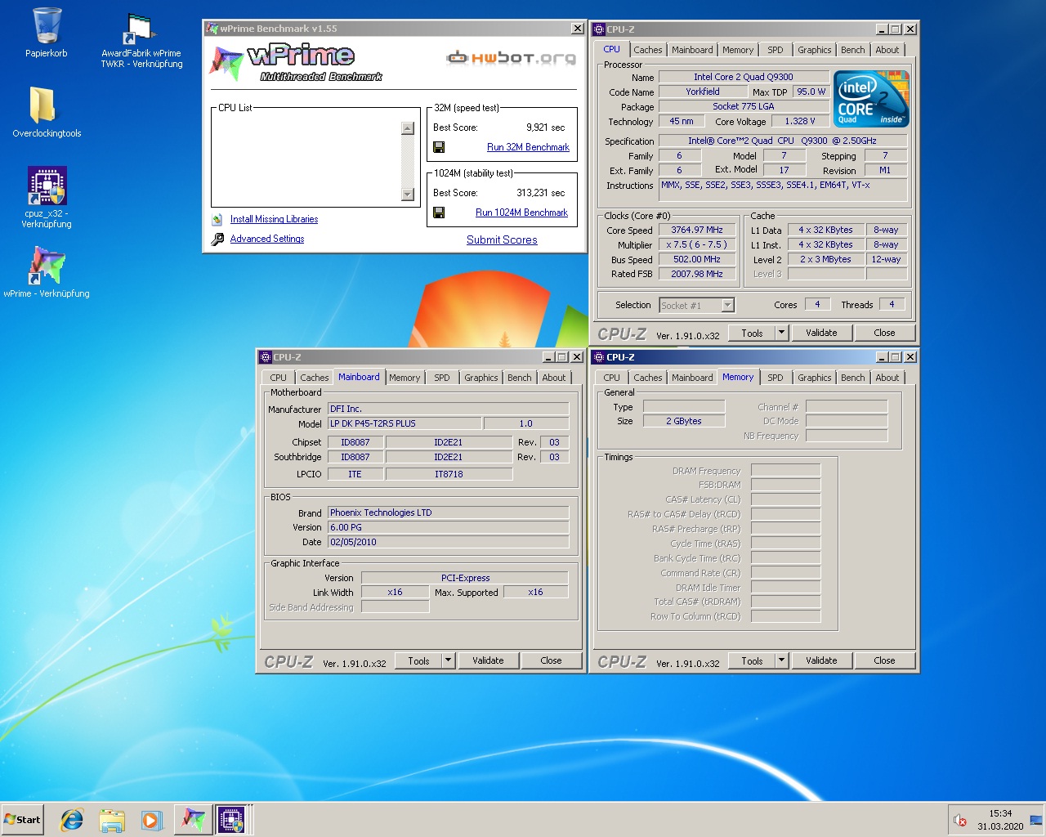Open the Bench tab in CPU window
This screenshot has height=837, width=1046.
[852, 50]
